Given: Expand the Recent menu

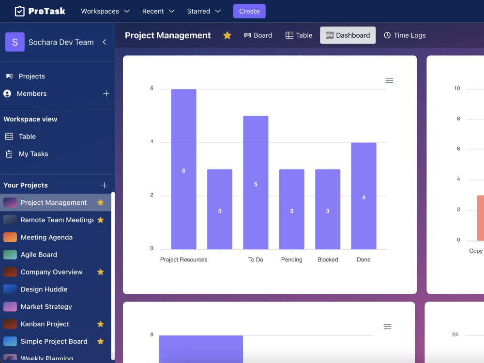Looking at the screenshot, I should (158, 11).
